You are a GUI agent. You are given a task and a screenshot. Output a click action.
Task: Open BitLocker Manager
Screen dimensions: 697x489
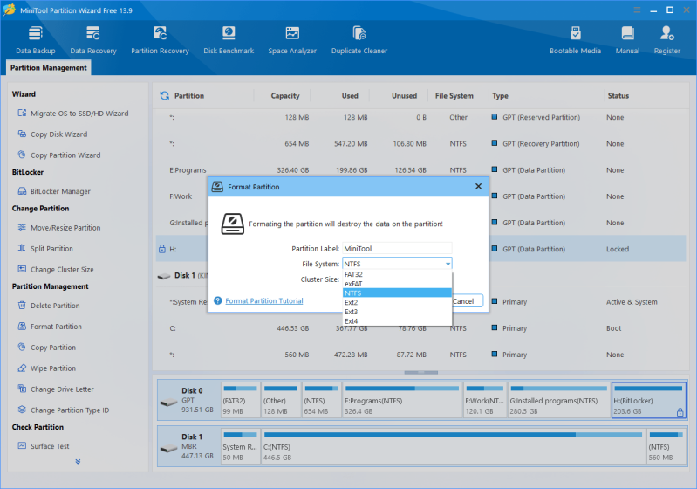54,191
